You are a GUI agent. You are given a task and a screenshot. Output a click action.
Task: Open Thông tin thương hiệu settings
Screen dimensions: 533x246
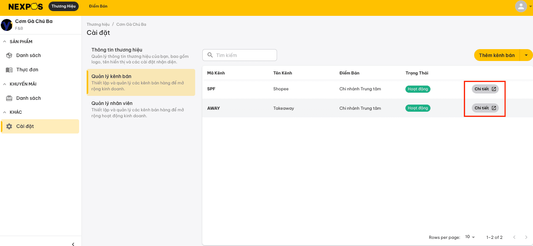141,56
